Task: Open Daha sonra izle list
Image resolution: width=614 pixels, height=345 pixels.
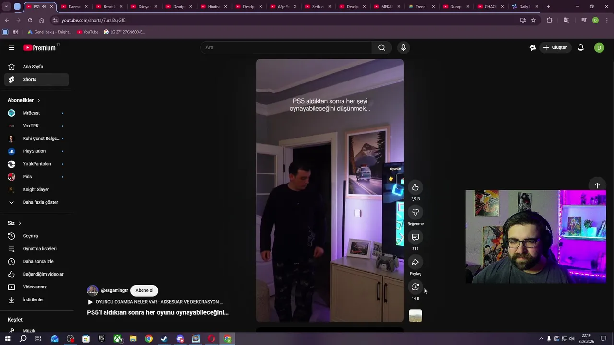Action: click(x=36, y=261)
